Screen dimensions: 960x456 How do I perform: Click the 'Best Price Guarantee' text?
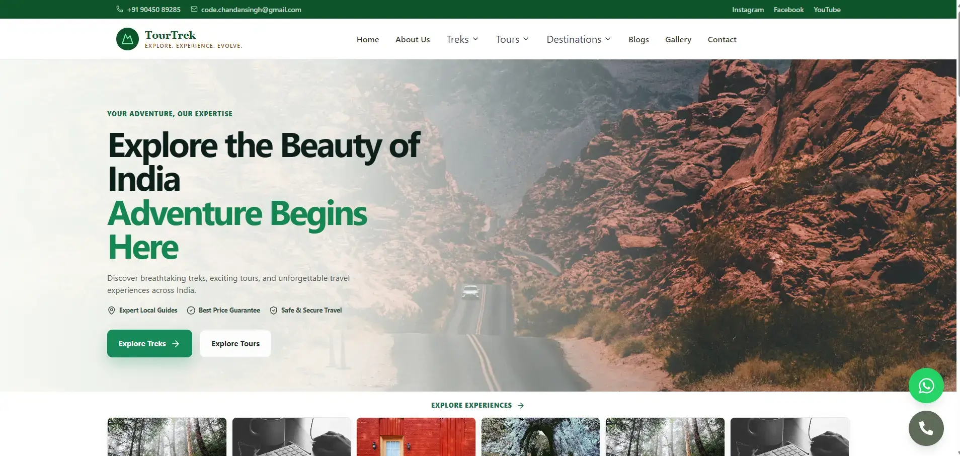point(229,311)
